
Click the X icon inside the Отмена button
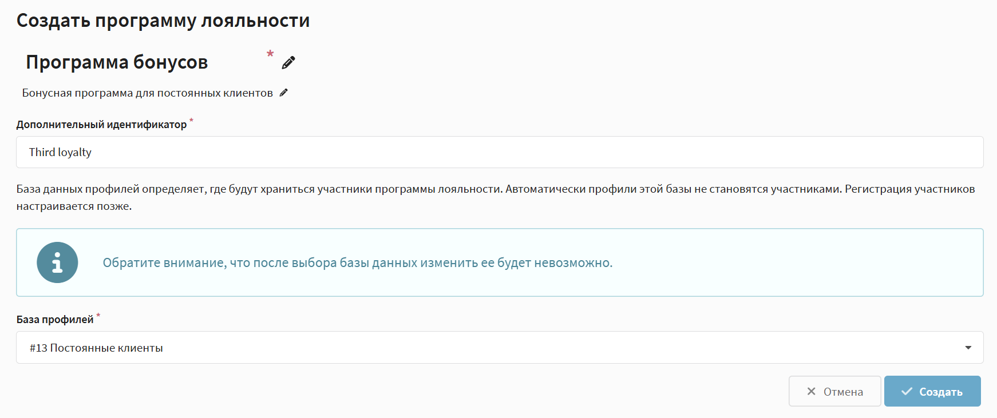(x=811, y=392)
